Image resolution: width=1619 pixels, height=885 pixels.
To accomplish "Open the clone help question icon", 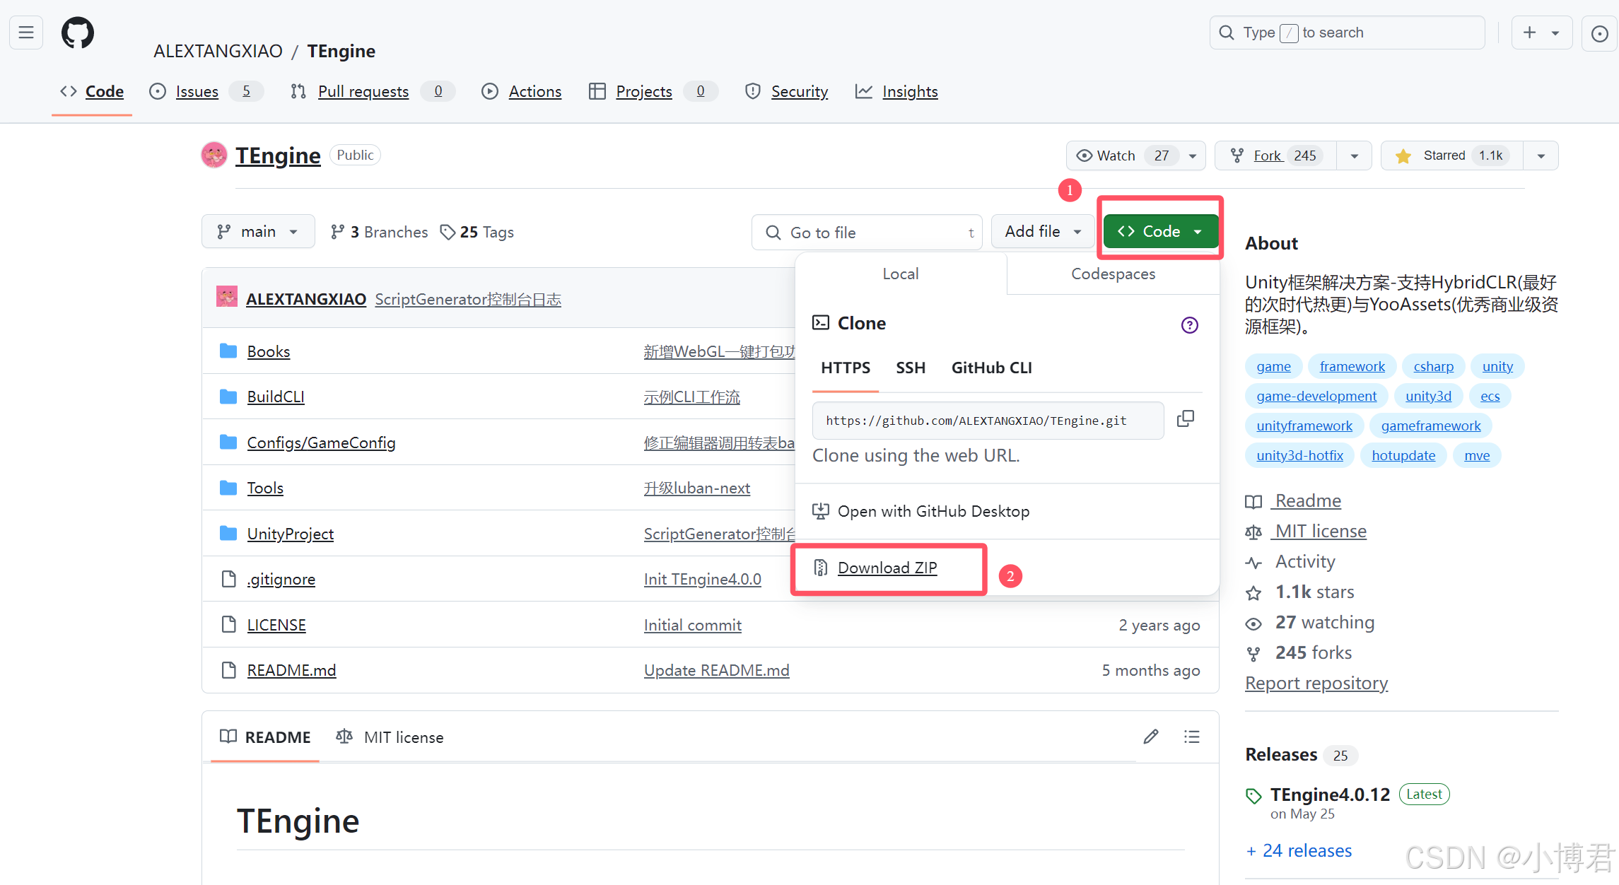I will [1189, 325].
